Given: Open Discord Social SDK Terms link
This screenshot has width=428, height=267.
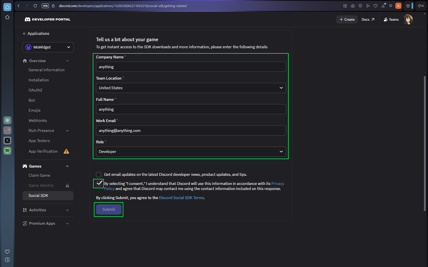Looking at the screenshot, I should [x=181, y=198].
